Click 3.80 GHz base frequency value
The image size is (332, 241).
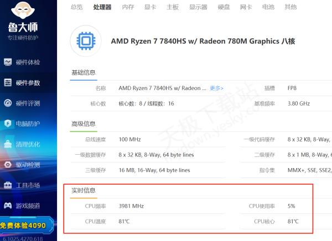[299, 103]
